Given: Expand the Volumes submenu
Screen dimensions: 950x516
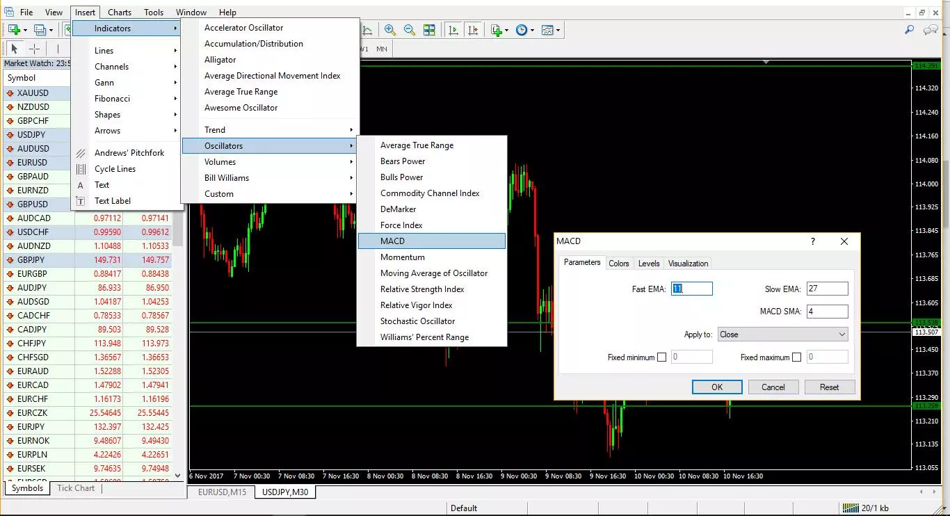Looking at the screenshot, I should tap(270, 162).
